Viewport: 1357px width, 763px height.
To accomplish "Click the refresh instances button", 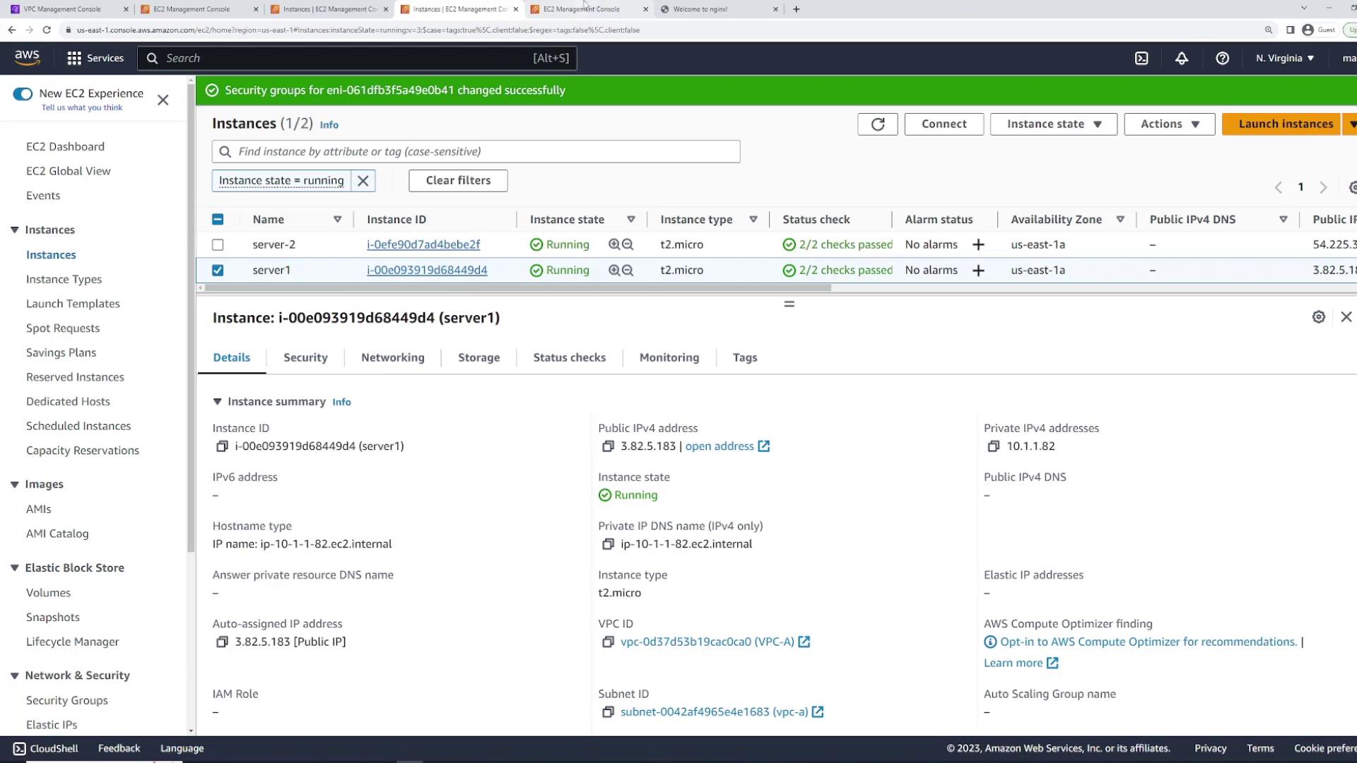I will point(877,124).
